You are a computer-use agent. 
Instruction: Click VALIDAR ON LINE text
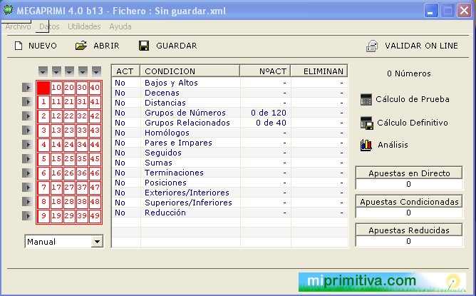pyautogui.click(x=421, y=46)
